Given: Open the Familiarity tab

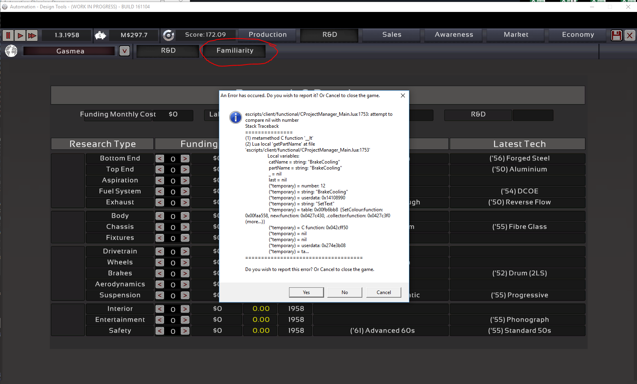Looking at the screenshot, I should [234, 51].
